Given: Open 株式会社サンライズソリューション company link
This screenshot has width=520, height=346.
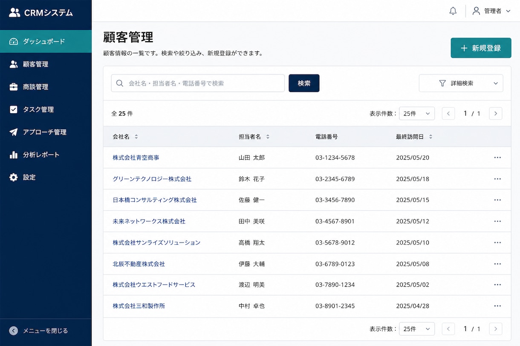Looking at the screenshot, I should 156,243.
